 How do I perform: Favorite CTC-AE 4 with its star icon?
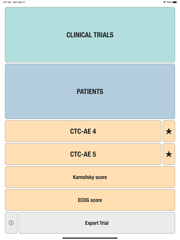pyautogui.click(x=169, y=131)
